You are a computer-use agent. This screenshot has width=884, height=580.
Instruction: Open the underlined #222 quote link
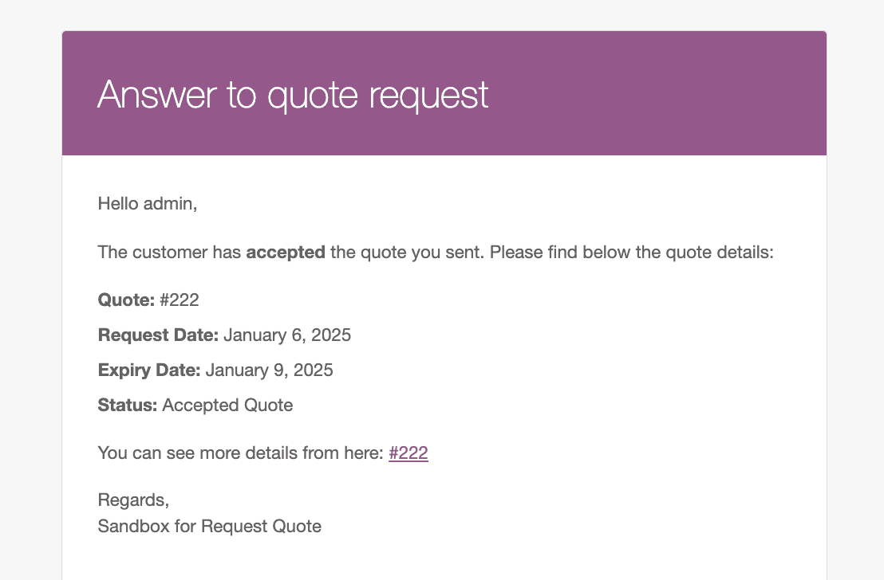408,453
